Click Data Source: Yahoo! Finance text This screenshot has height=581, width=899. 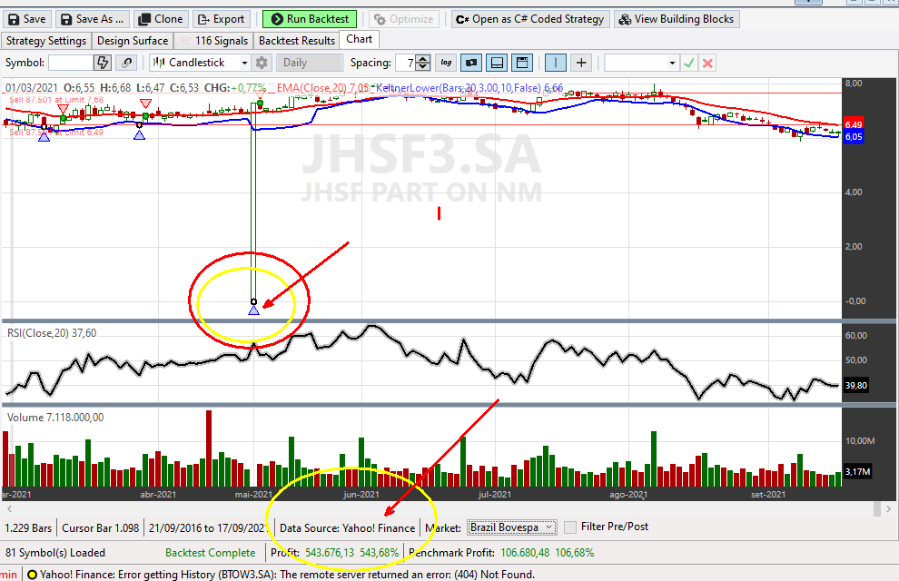(347, 528)
